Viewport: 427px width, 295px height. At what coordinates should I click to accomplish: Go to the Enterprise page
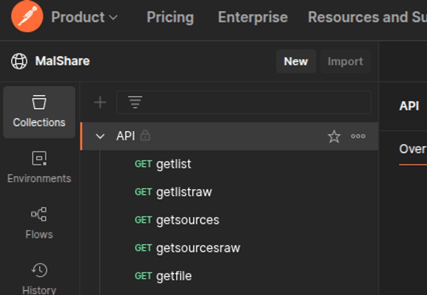[253, 17]
